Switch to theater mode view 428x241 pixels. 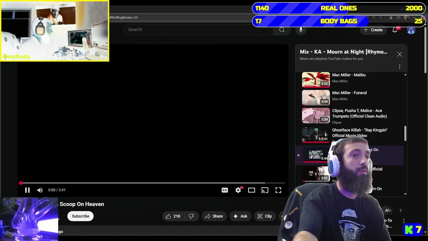pyautogui.click(x=251, y=190)
